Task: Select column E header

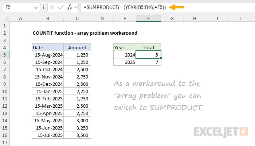Action: [x=125, y=19]
